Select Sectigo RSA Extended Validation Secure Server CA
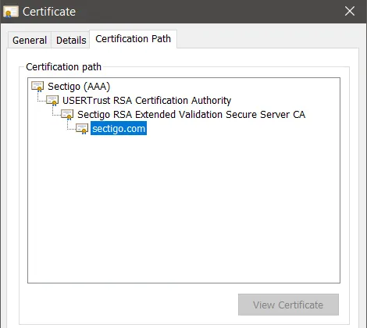 [191, 115]
